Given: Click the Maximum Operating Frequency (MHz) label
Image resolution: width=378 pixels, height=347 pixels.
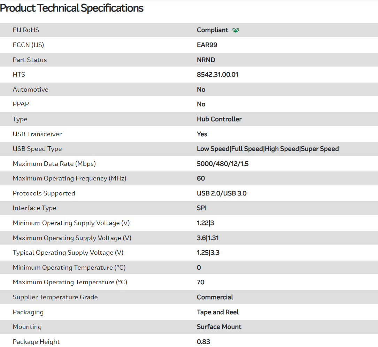Looking at the screenshot, I should click(x=69, y=178).
